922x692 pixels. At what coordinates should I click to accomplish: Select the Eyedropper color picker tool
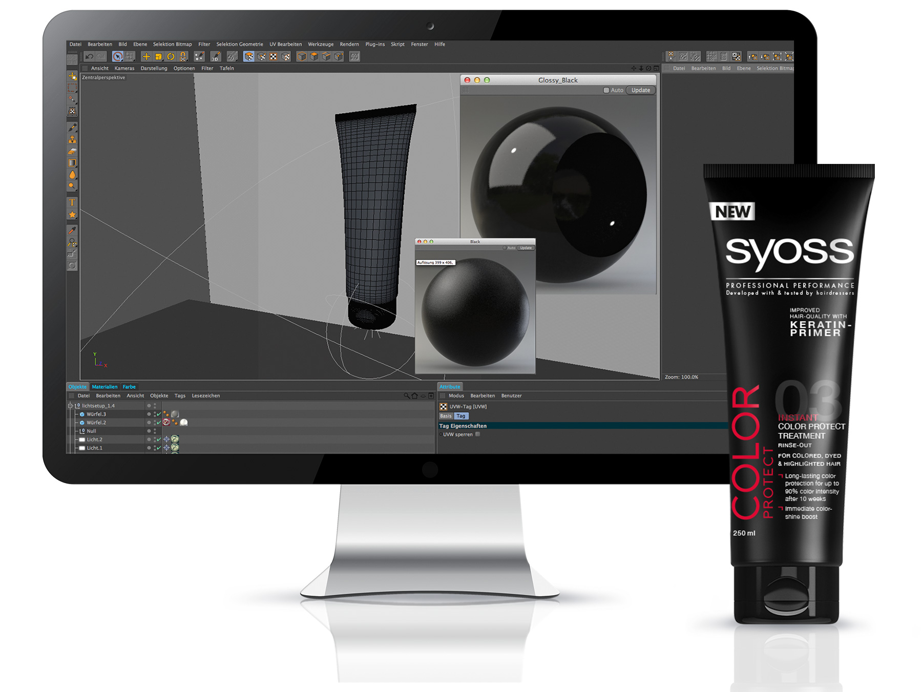pos(72,230)
